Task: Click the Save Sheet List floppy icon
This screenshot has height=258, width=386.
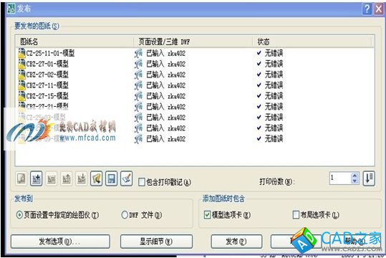Action: coord(112,178)
